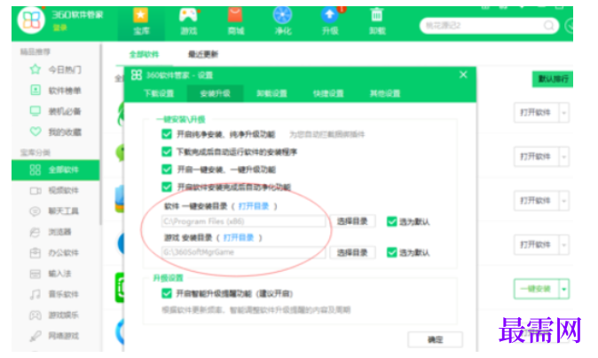Select 今日热门 in the sidebar

tap(56, 69)
